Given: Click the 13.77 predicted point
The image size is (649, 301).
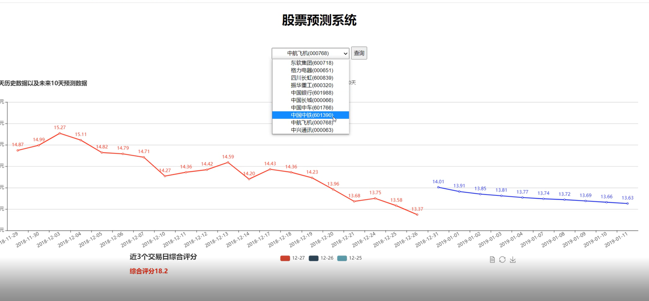Looking at the screenshot, I should [522, 197].
